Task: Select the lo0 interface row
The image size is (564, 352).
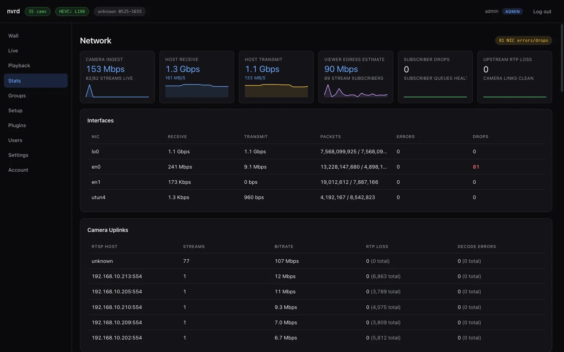Action: (x=316, y=151)
